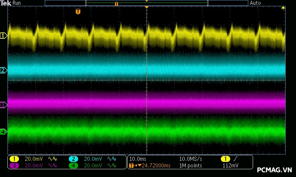Select the channel 3 badge in readout bar
This screenshot has width=296, height=177.
[14, 166]
